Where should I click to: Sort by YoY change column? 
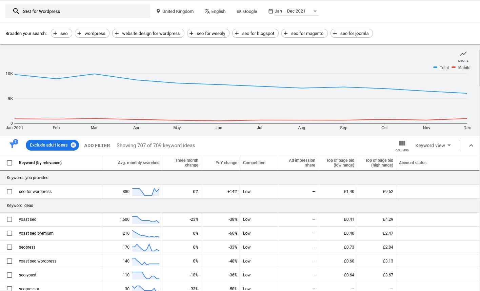226,163
